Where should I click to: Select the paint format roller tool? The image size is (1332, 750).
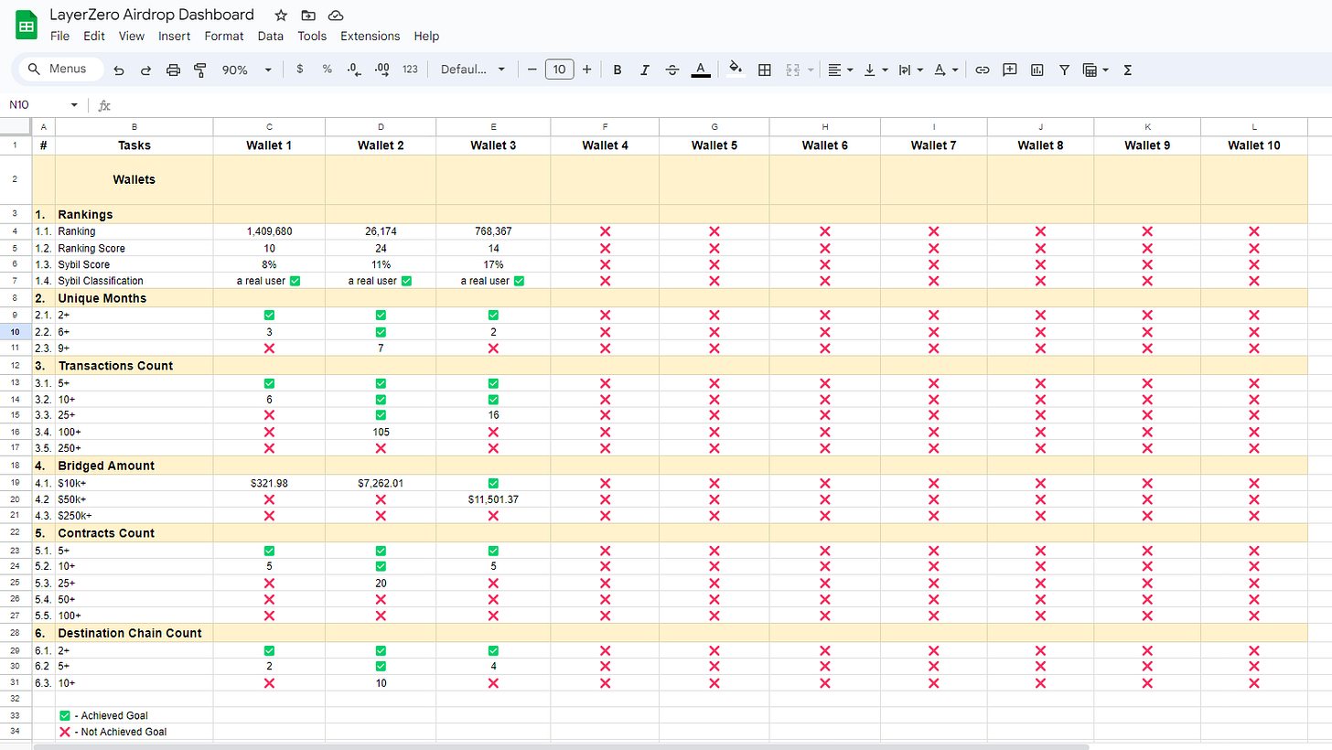click(200, 70)
